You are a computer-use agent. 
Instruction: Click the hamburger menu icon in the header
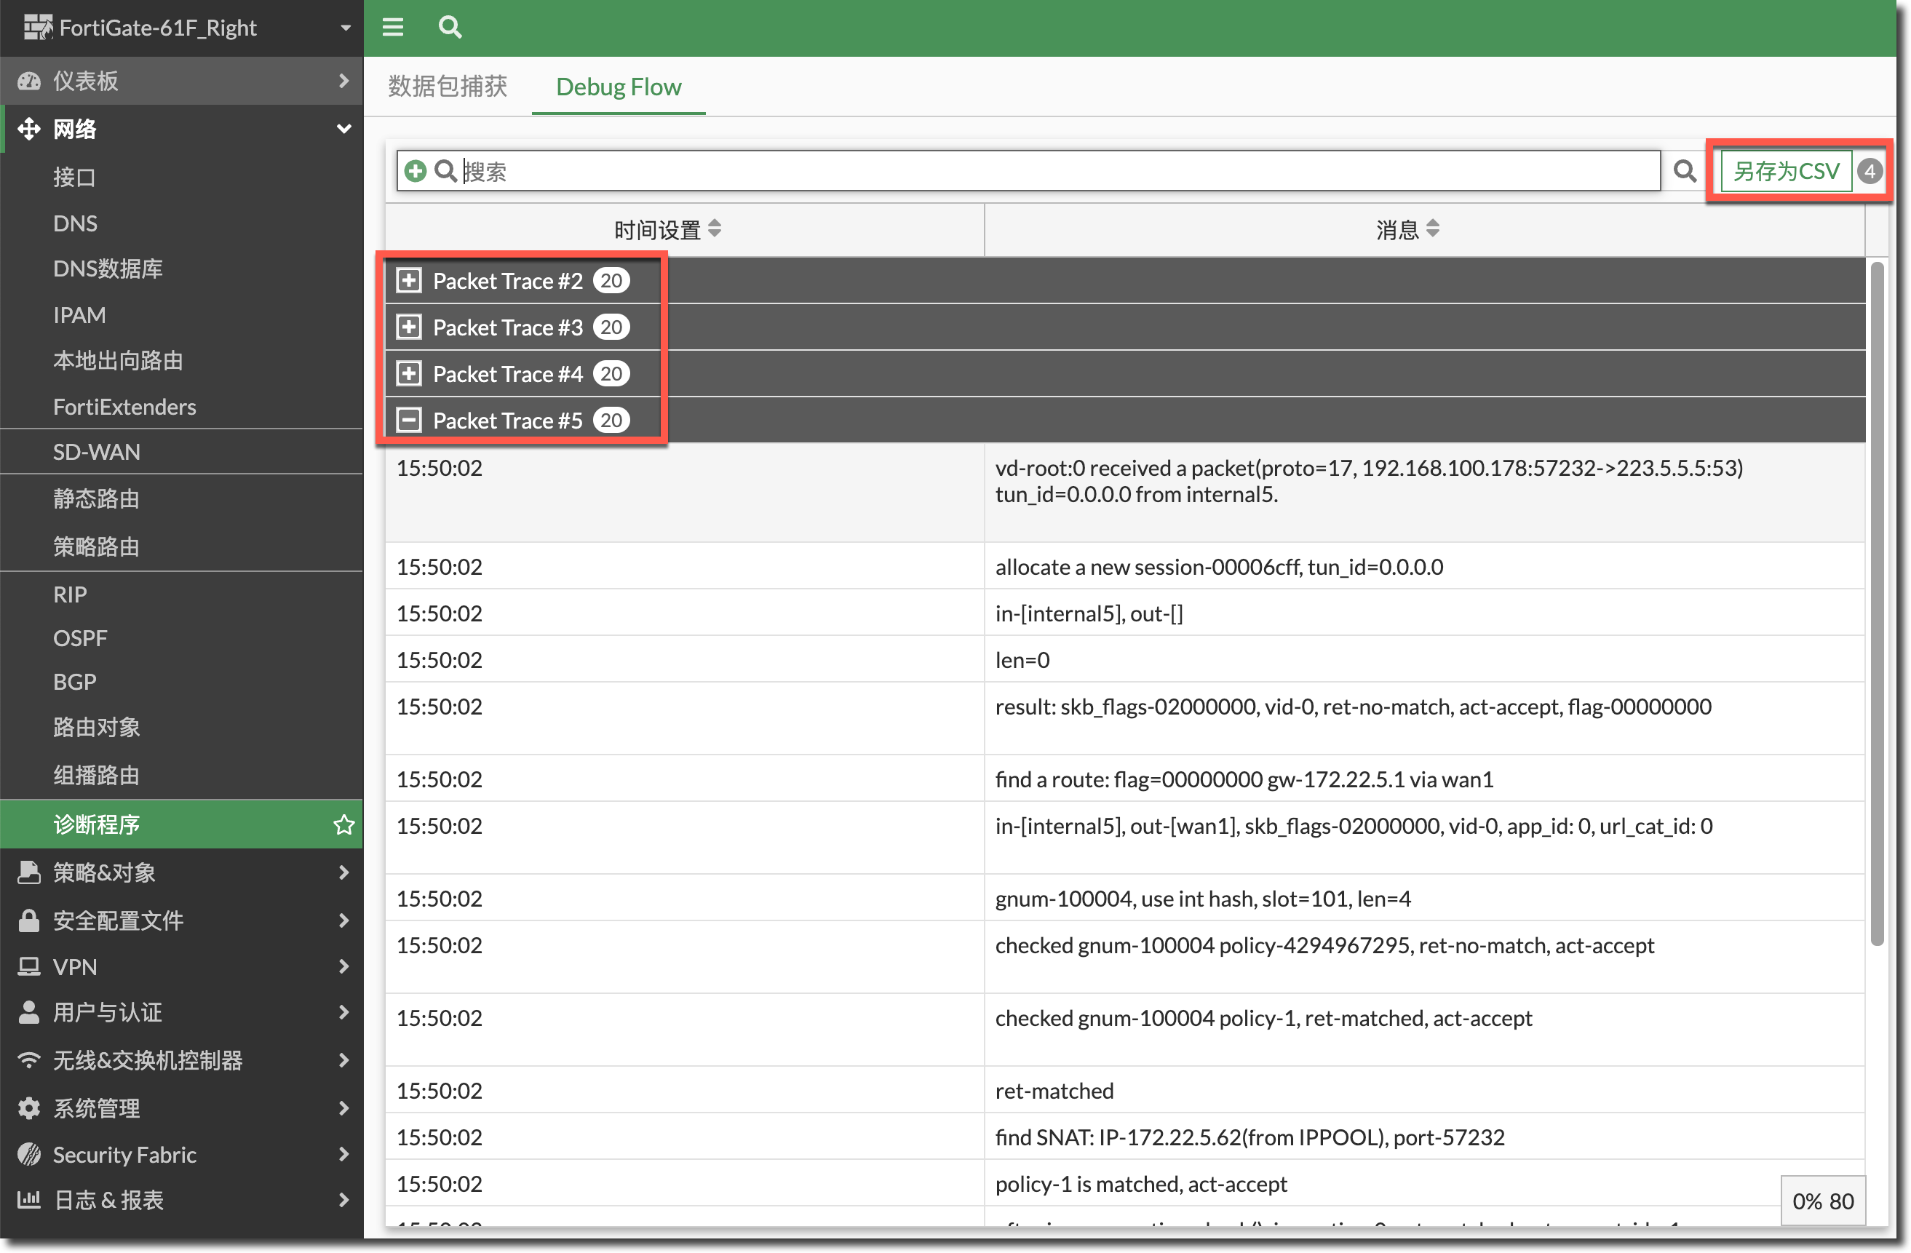(x=393, y=28)
